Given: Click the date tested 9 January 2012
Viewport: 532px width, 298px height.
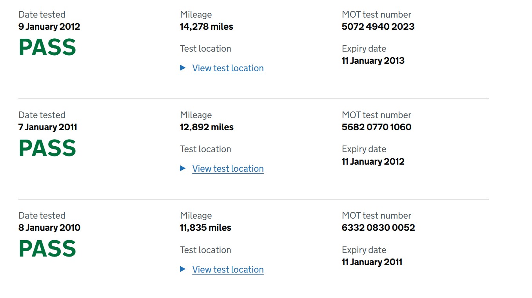Looking at the screenshot, I should coord(49,27).
